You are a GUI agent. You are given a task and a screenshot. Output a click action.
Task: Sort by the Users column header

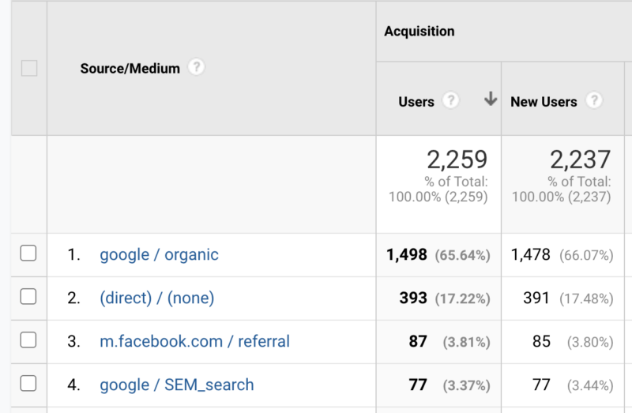[x=416, y=102]
